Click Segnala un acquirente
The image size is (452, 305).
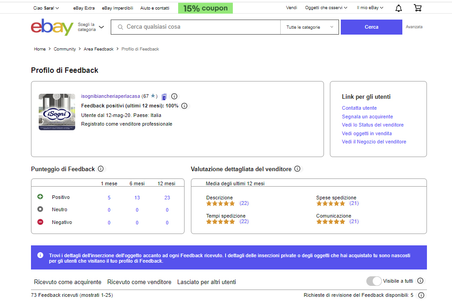[x=367, y=117]
